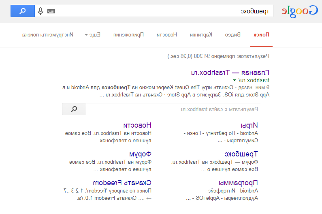The image size is (322, 214).
Task: Focus the trashbox.ru site search field
Action: [173, 109]
